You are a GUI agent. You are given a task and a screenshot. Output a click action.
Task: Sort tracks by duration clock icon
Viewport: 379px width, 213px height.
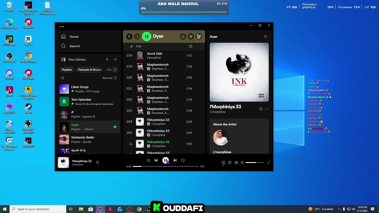191,46
